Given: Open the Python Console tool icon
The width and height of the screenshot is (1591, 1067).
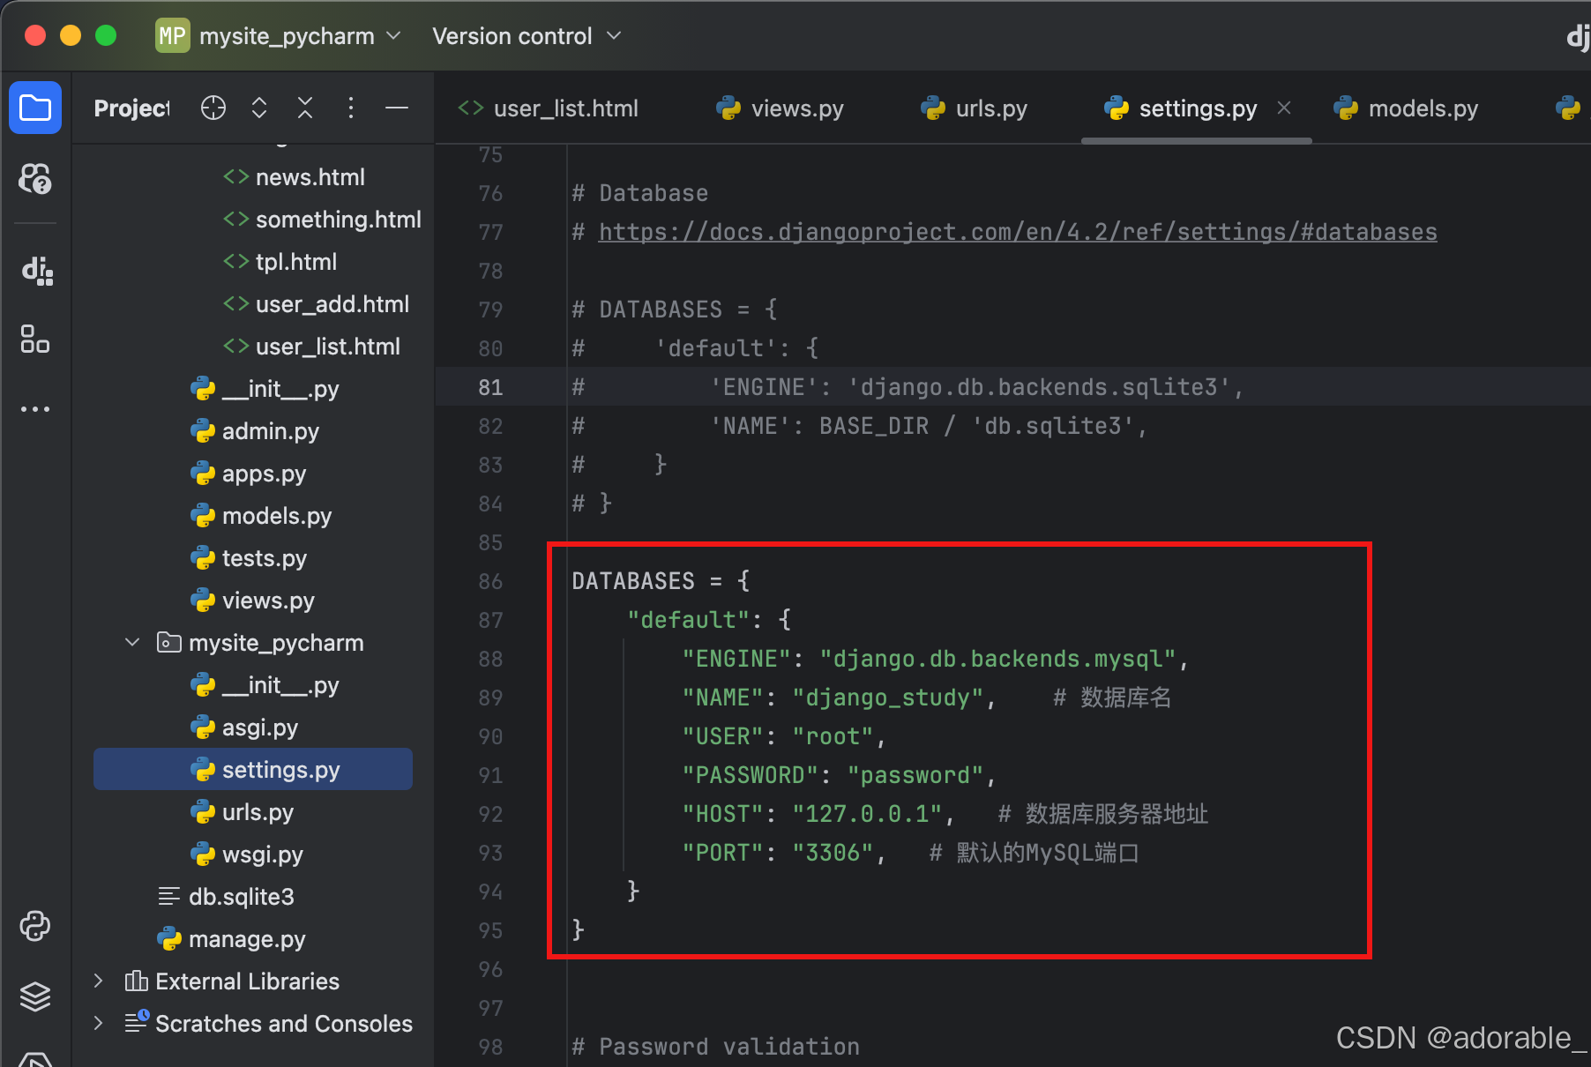Looking at the screenshot, I should tap(35, 926).
